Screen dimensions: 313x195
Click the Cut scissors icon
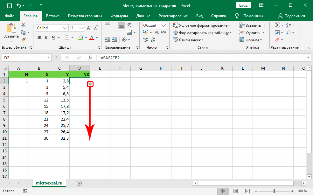pyautogui.click(x=23, y=25)
